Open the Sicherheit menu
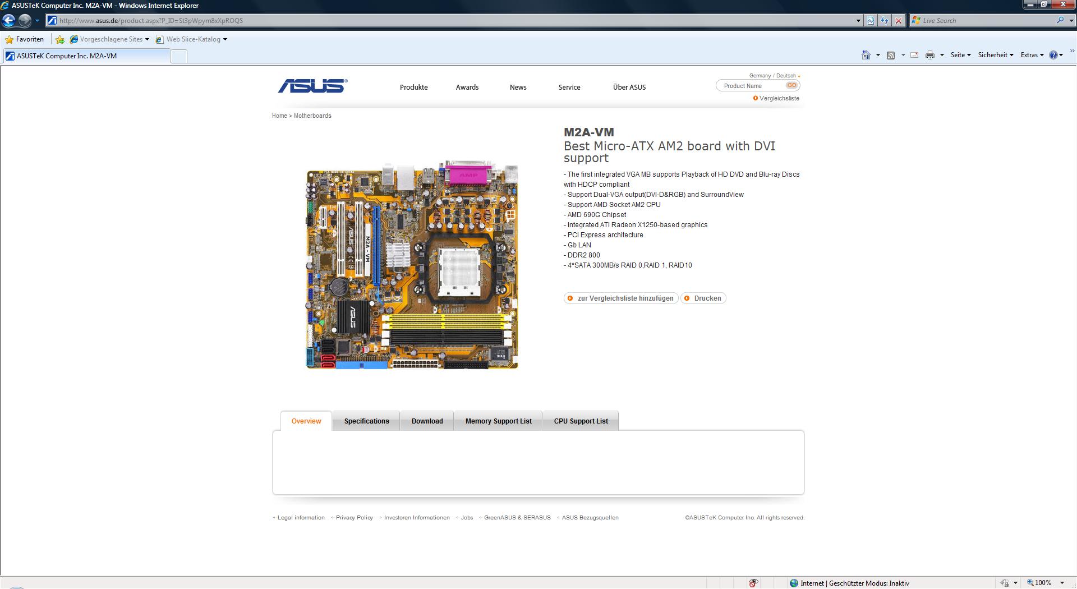Screen dimensions: 1077x589 click(996, 55)
